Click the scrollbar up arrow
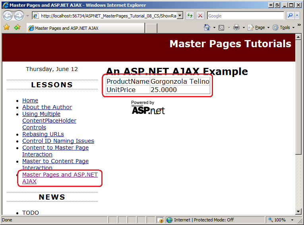 point(298,37)
